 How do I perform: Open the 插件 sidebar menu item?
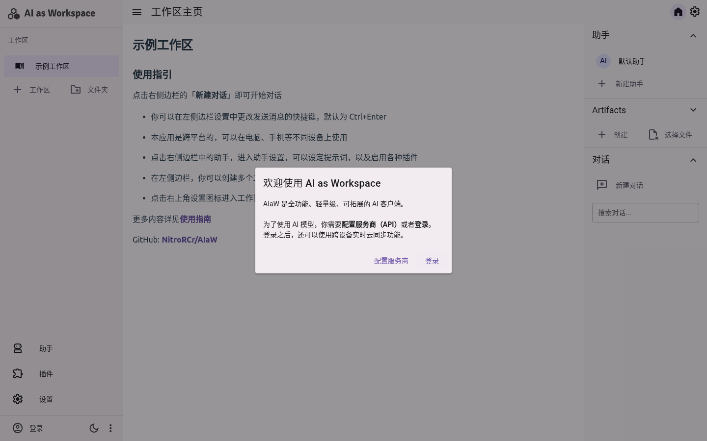[x=61, y=374]
